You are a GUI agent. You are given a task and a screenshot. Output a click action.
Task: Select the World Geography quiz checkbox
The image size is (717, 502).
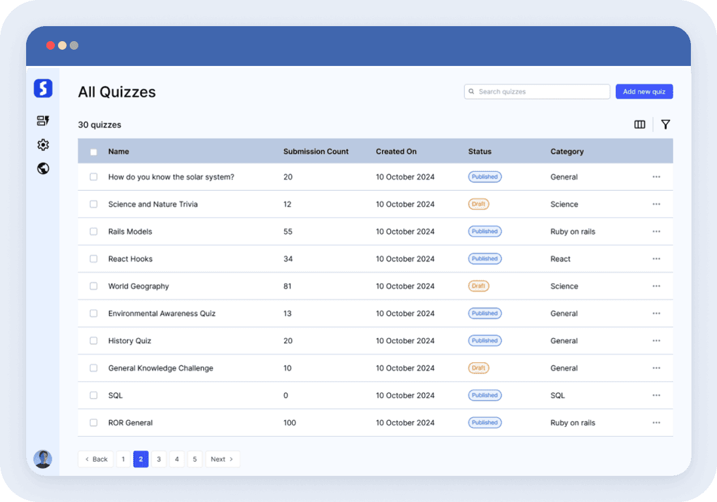click(93, 286)
